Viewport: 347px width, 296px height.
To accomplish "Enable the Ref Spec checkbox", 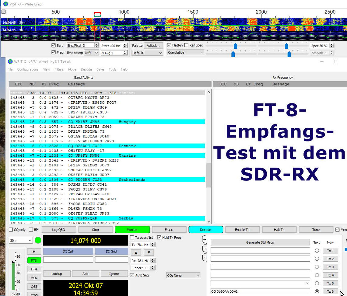I will [186, 45].
